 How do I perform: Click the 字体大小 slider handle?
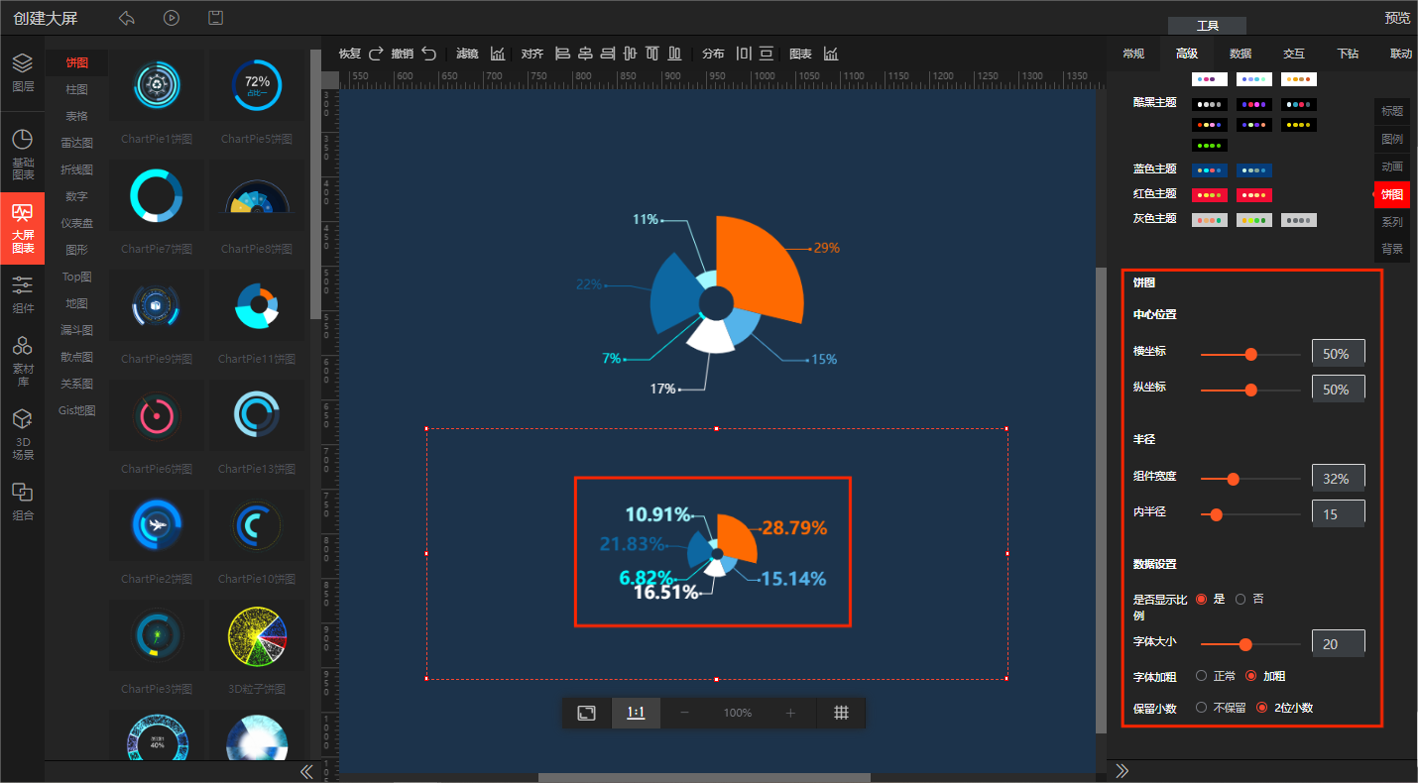coord(1245,644)
